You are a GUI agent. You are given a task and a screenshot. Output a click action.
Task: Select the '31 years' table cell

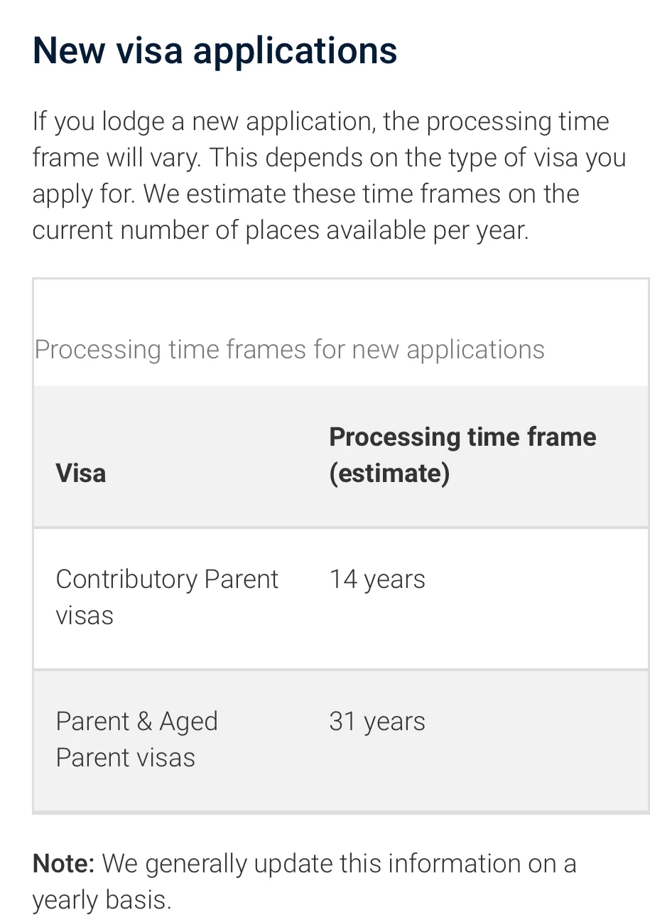click(x=377, y=722)
